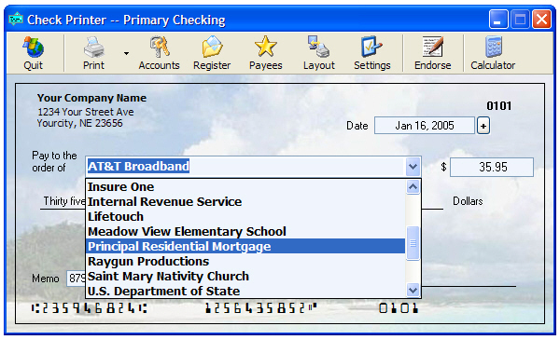Maximize the Check Printer window
This screenshot has height=340, width=560.
coord(520,20)
